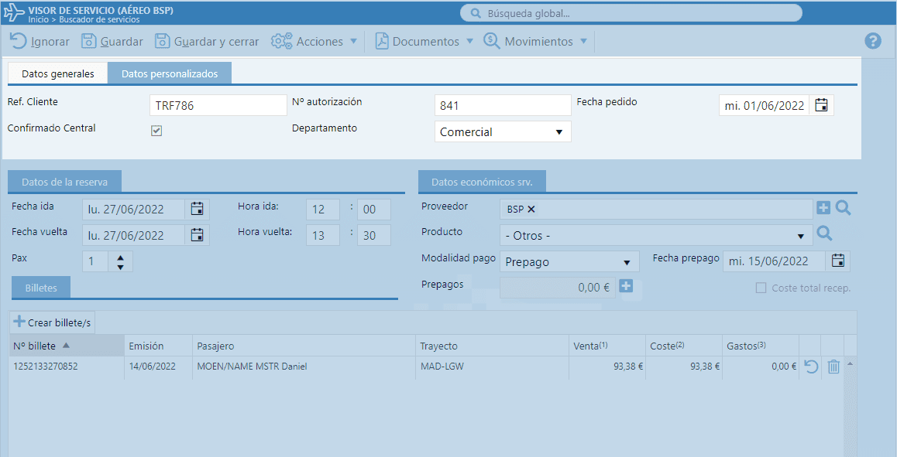Click the Ignorar toolbar button

point(40,41)
